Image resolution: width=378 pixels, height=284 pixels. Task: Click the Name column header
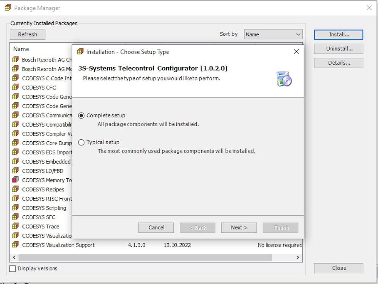[21, 49]
